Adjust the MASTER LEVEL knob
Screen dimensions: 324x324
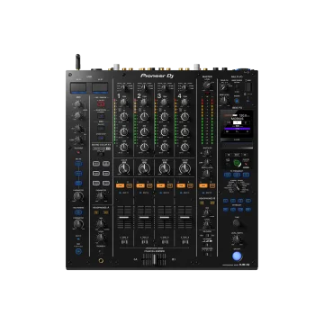(x=206, y=85)
